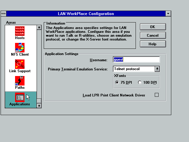
Task: Choose the Link Support chain icon
Action: click(20, 64)
